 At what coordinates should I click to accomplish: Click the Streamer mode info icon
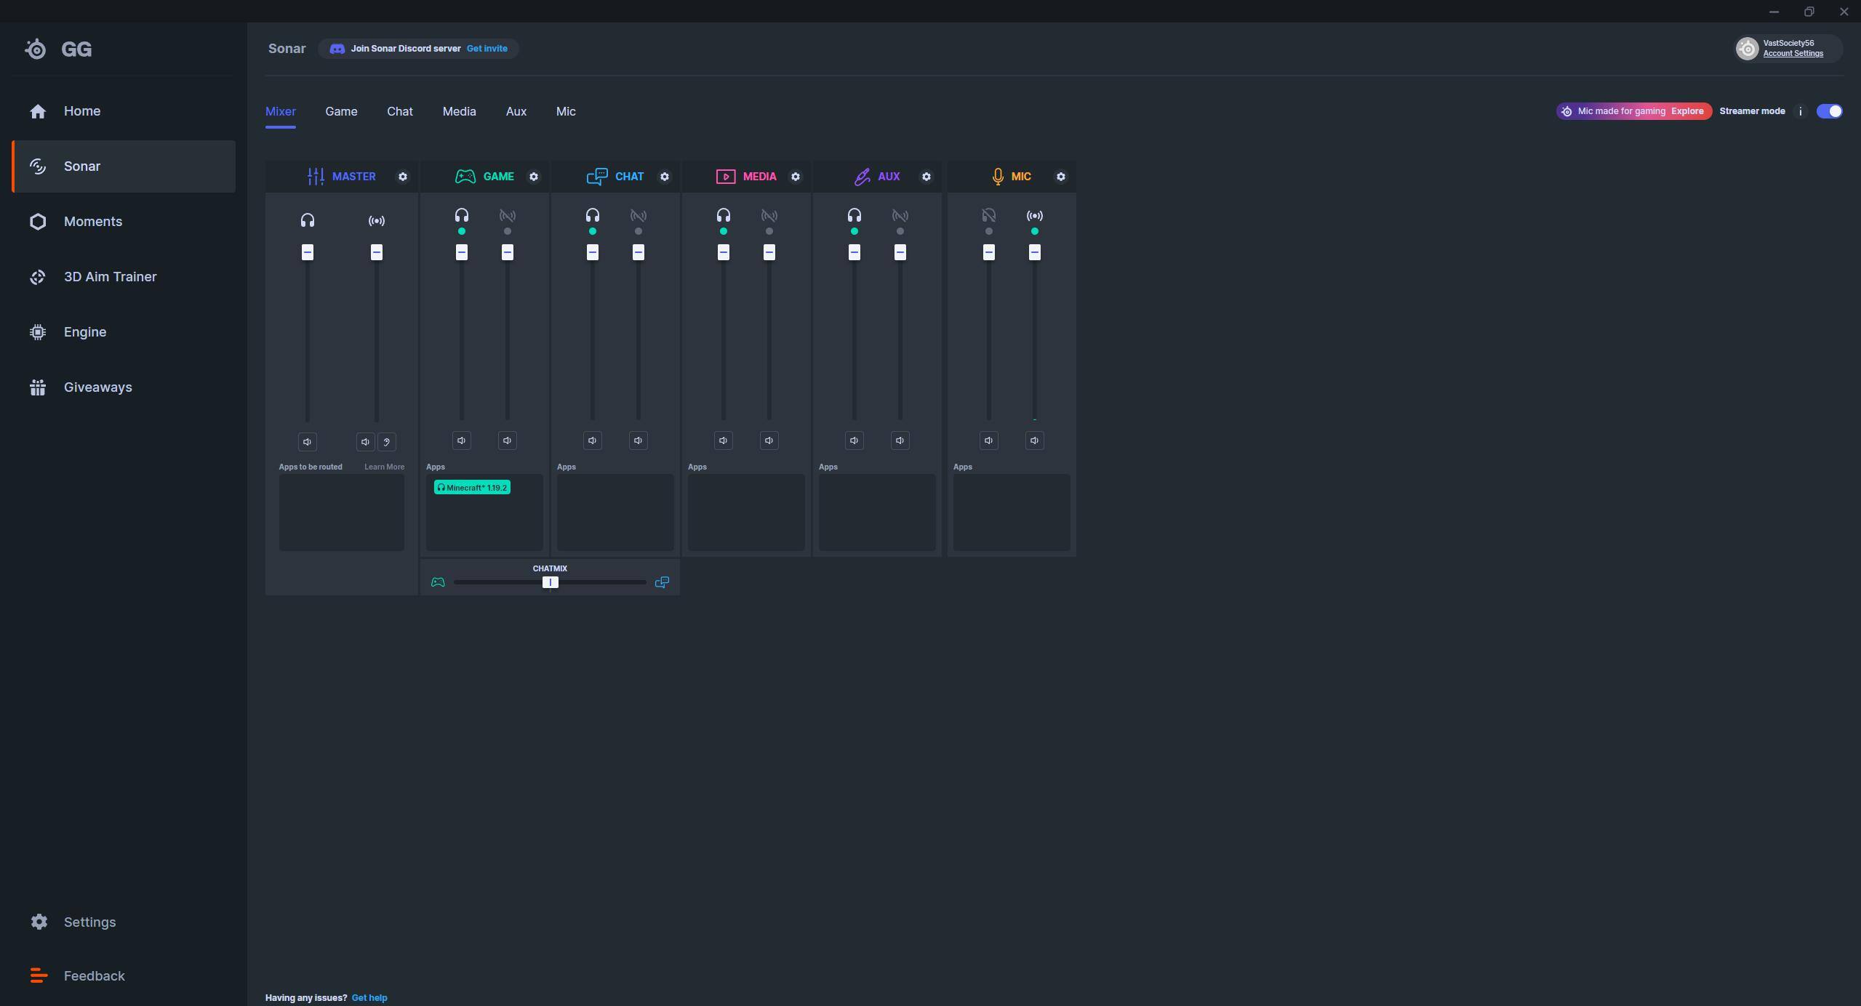(1801, 111)
